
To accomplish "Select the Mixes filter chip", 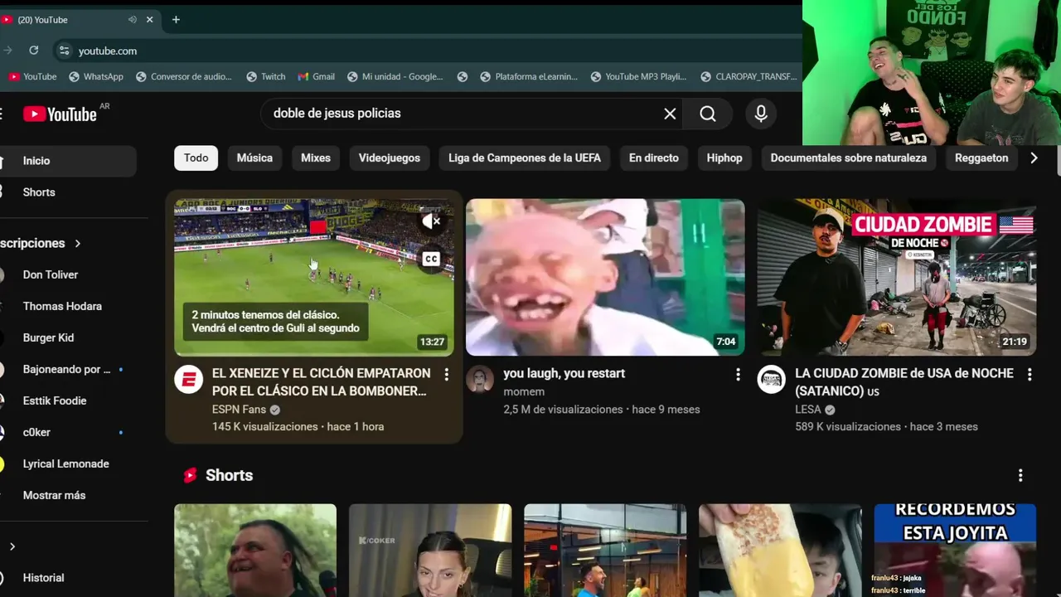I will (x=316, y=158).
